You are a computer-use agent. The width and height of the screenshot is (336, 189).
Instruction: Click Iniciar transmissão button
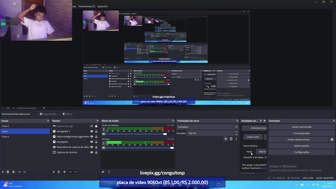click(x=302, y=127)
